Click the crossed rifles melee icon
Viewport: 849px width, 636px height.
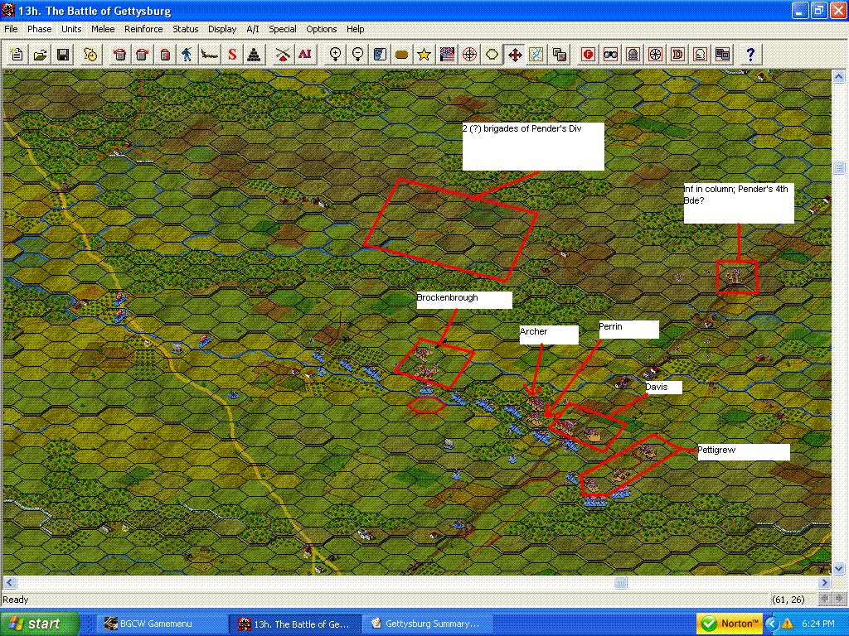coord(282,54)
